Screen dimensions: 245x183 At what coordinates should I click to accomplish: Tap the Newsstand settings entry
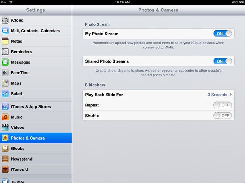[x=36, y=159]
